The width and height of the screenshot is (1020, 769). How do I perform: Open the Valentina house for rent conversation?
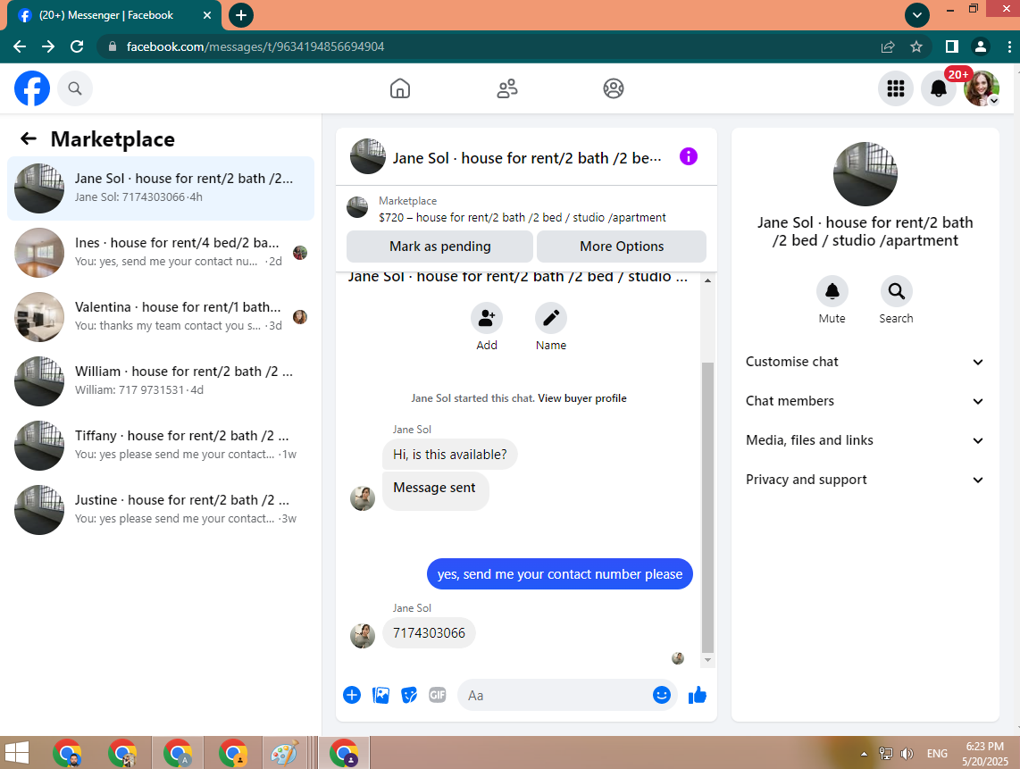point(161,317)
